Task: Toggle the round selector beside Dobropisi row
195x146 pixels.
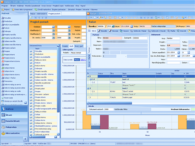Action: 31,69
